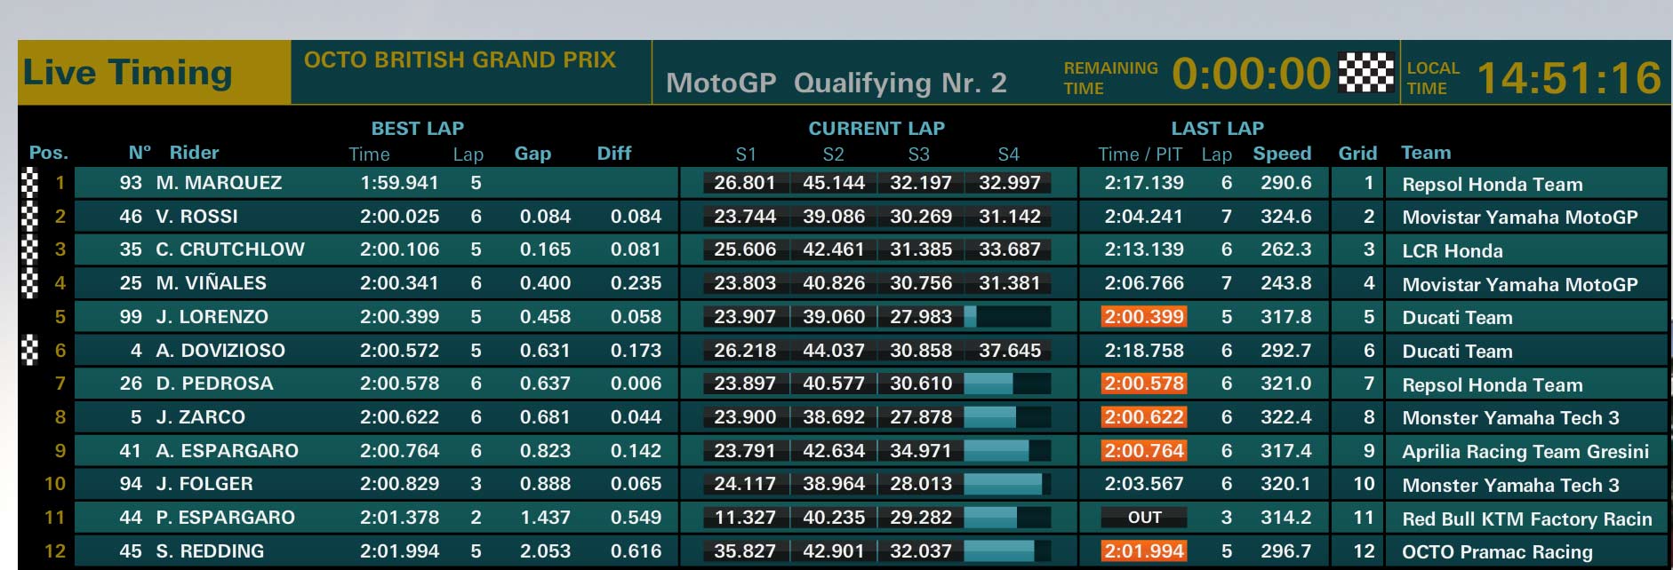Click rider name J. LORENZO
This screenshot has width=1673, height=570.
coord(212,316)
